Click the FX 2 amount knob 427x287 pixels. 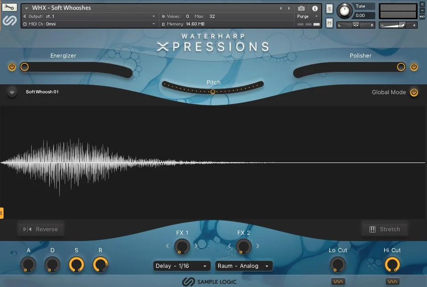click(244, 246)
